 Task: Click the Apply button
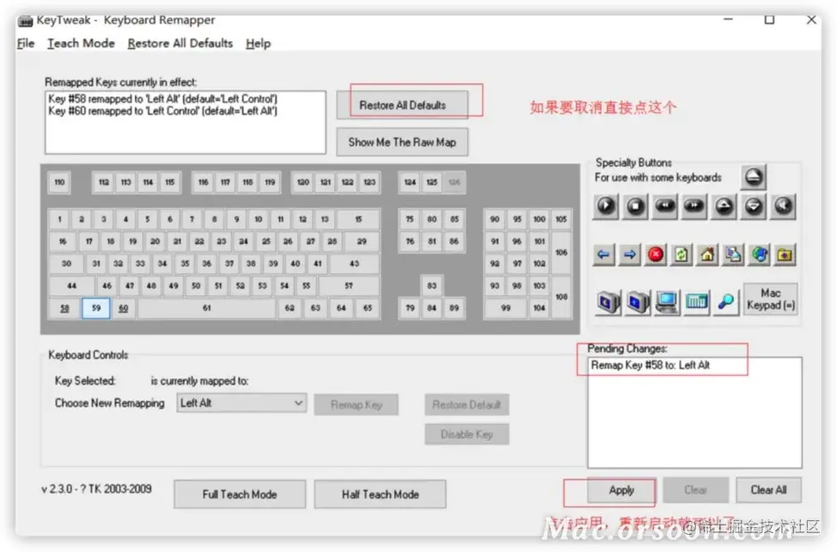tap(621, 490)
